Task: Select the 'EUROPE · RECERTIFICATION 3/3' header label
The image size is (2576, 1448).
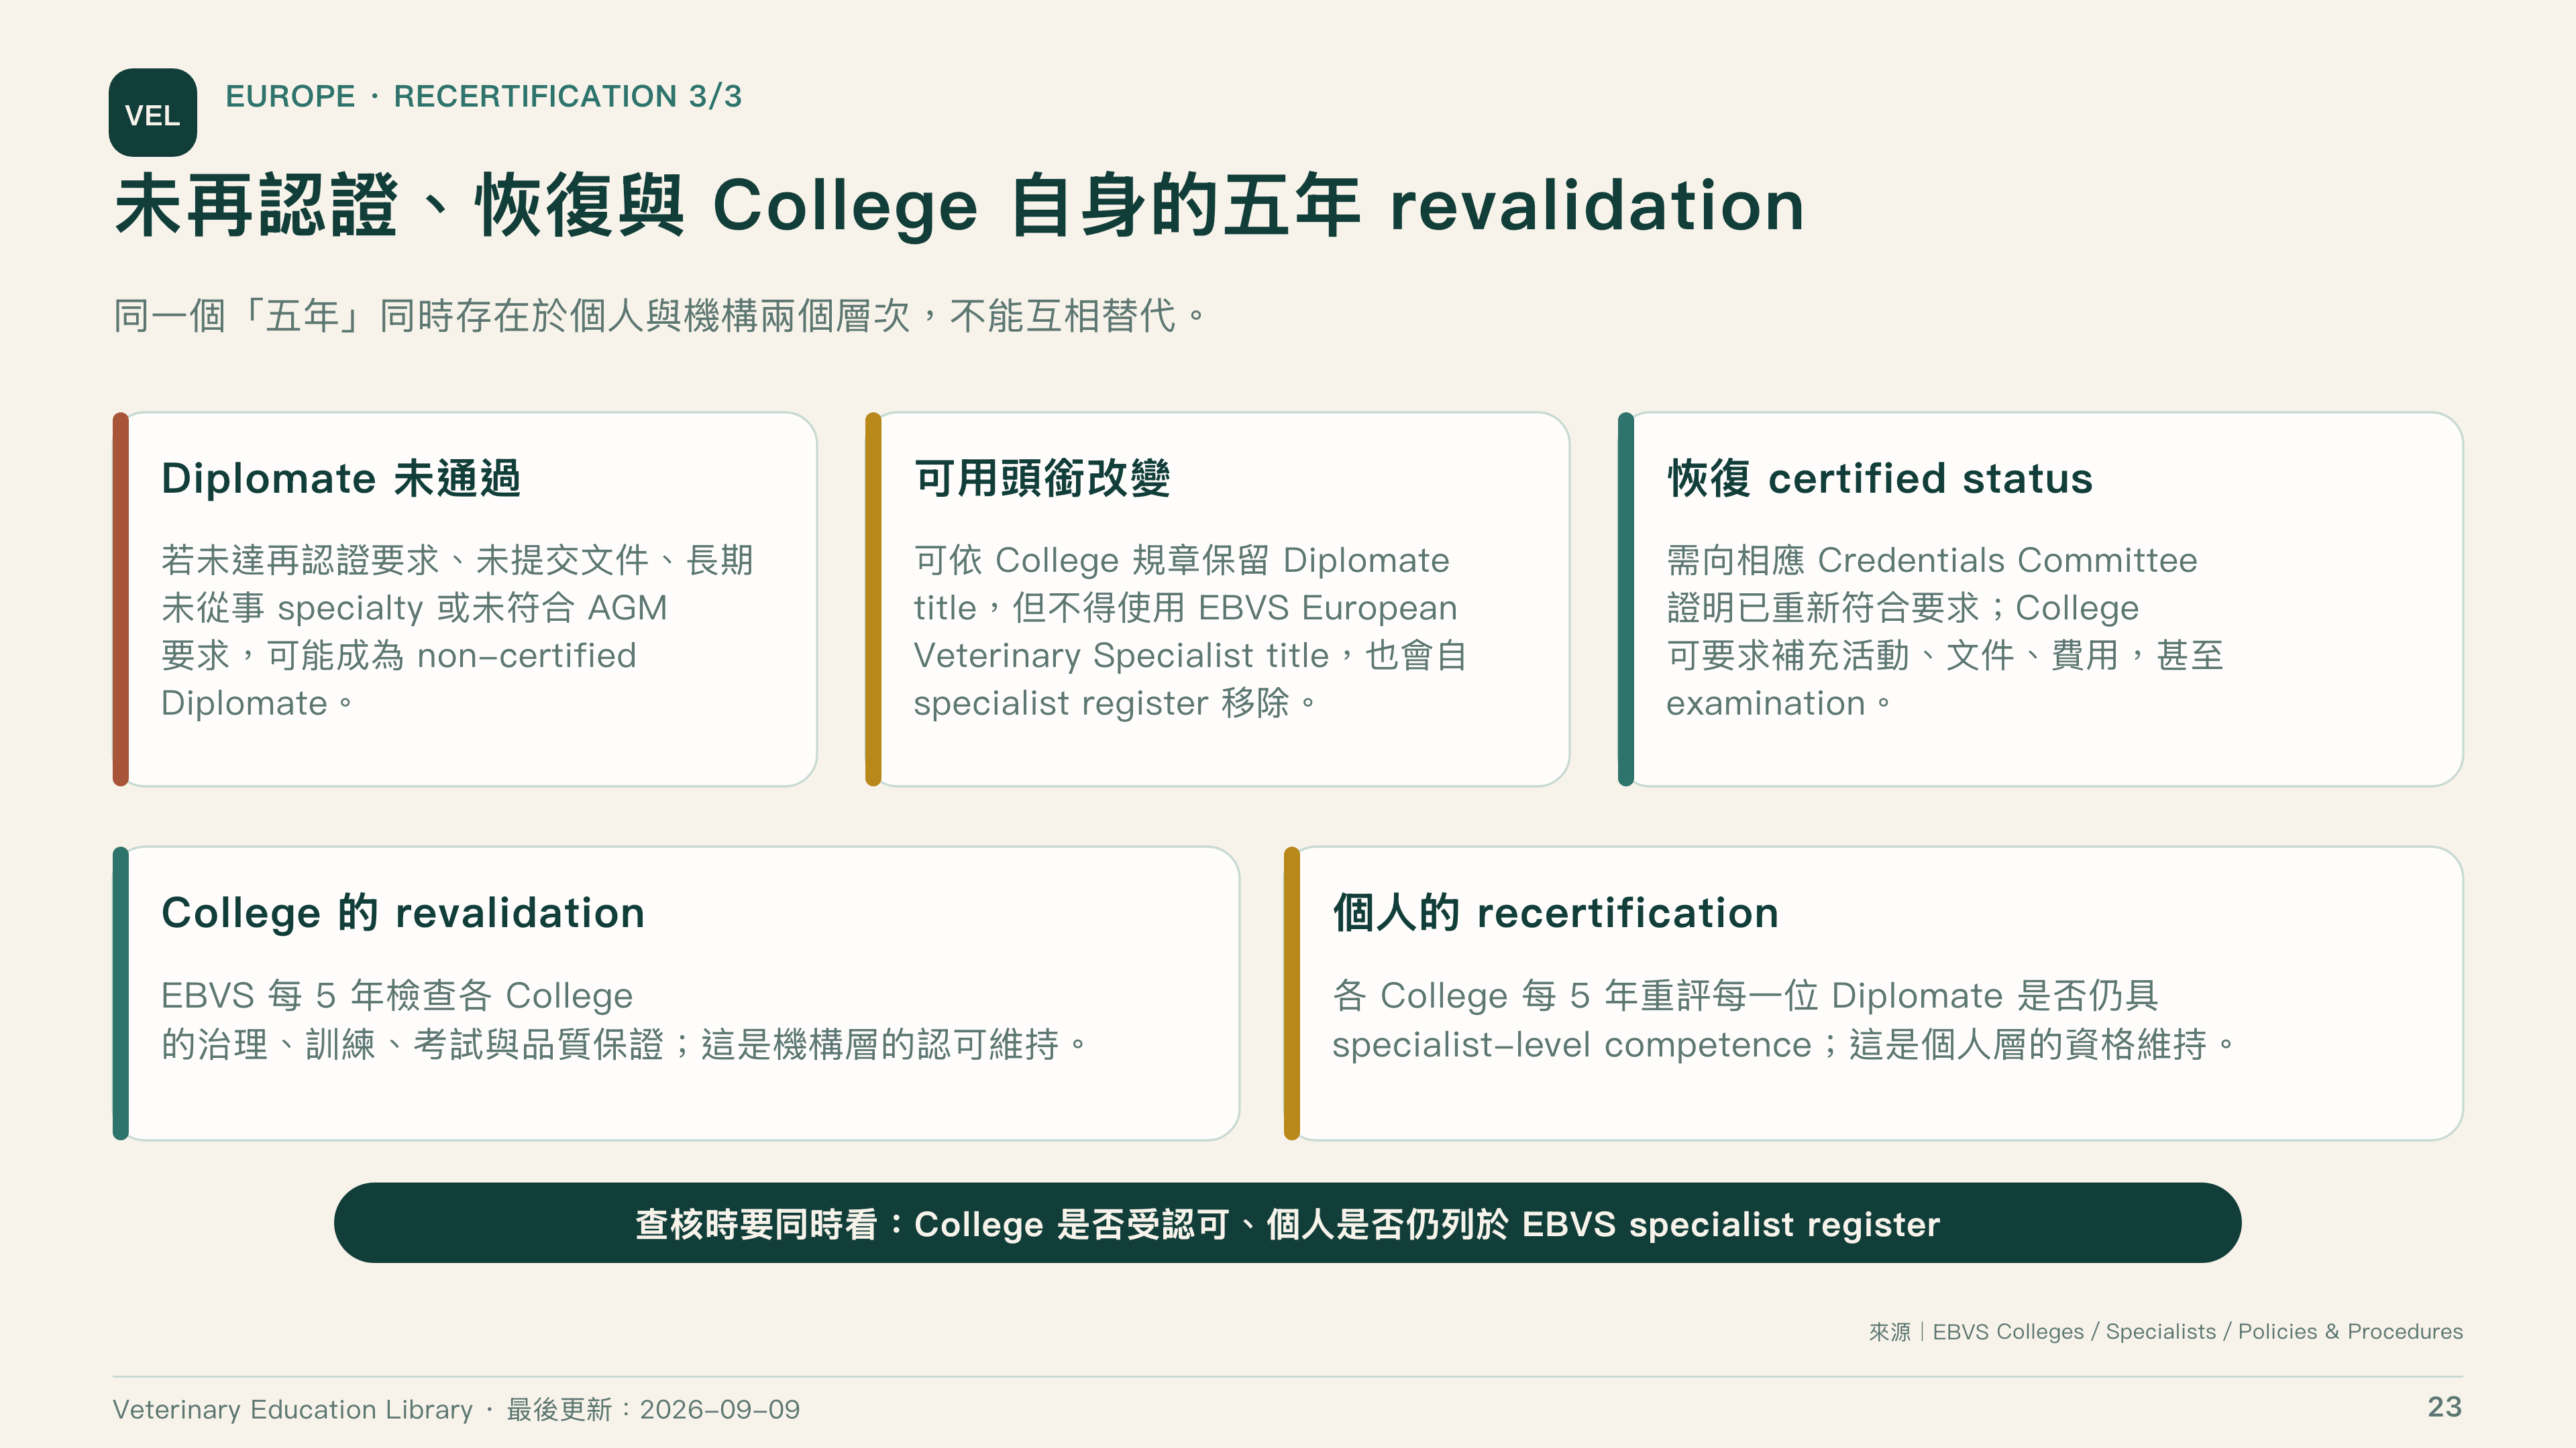Action: [483, 96]
